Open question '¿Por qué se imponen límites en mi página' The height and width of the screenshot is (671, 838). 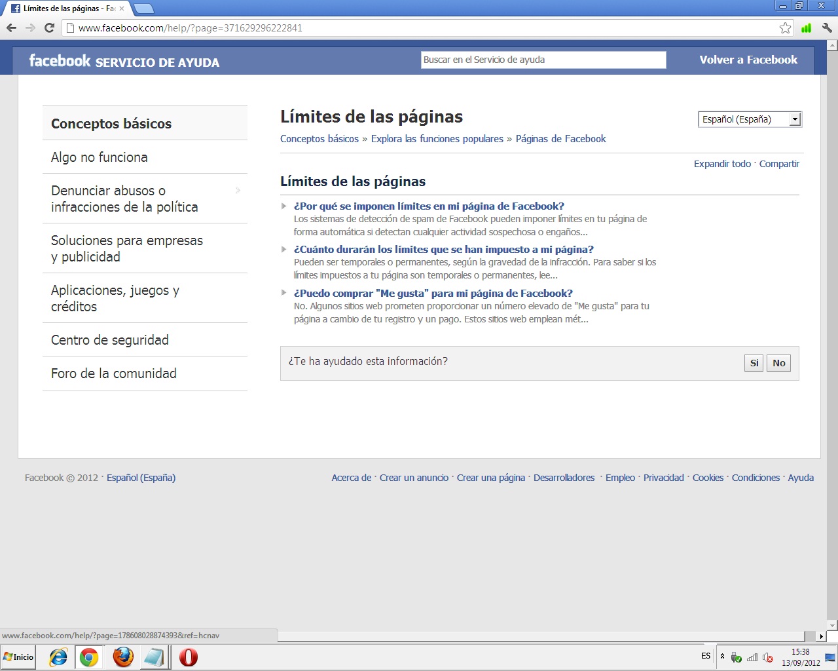point(429,206)
